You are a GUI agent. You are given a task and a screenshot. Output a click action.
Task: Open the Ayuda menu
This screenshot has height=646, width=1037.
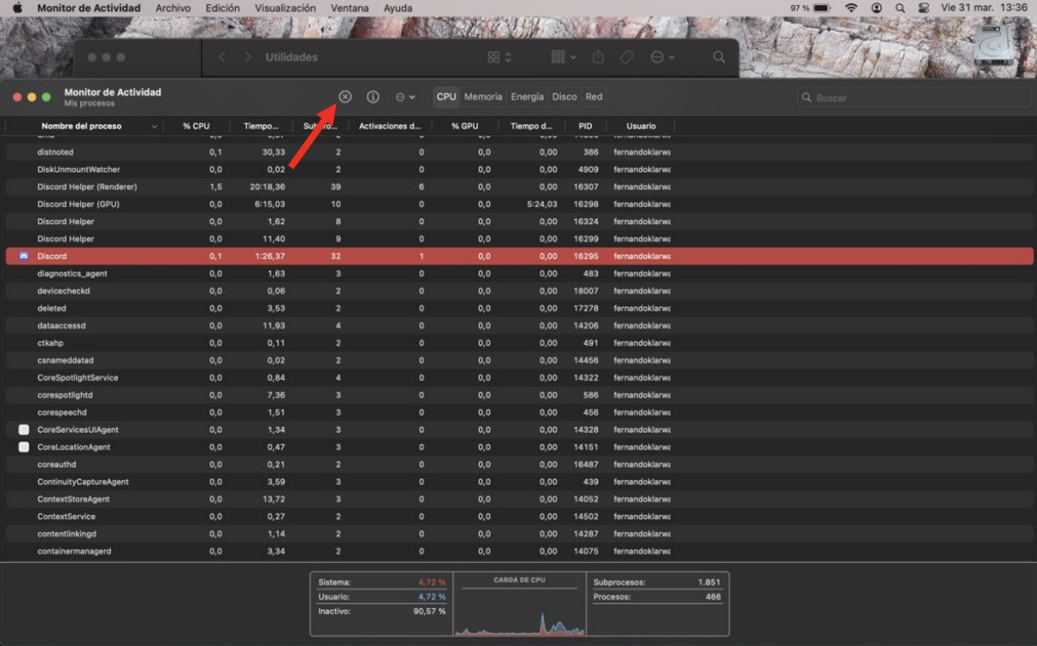pyautogui.click(x=398, y=8)
